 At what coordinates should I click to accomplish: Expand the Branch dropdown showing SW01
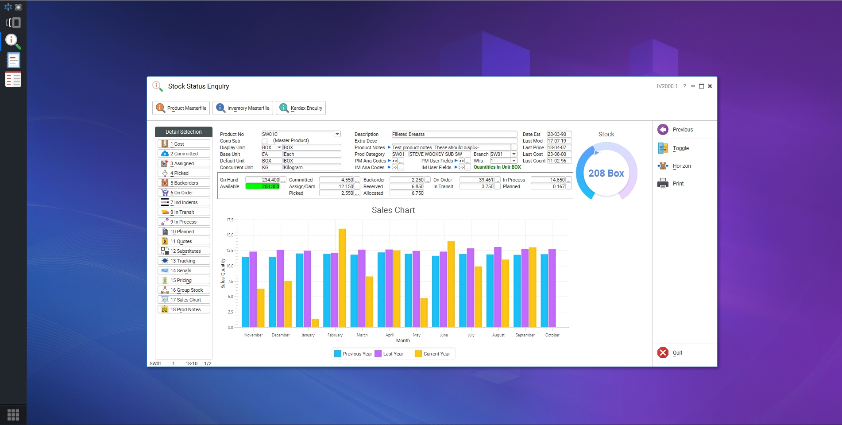pyautogui.click(x=514, y=154)
